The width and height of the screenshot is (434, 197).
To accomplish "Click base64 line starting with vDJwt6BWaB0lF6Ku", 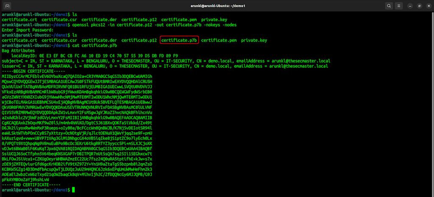I will [x=77, y=149].
